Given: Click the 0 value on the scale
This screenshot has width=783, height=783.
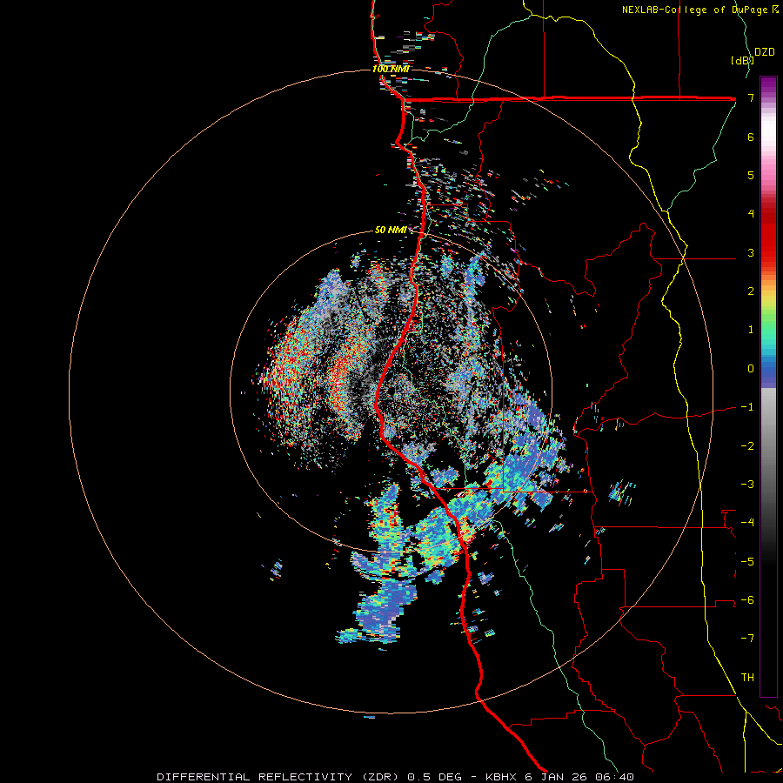Looking at the screenshot, I should tap(751, 369).
